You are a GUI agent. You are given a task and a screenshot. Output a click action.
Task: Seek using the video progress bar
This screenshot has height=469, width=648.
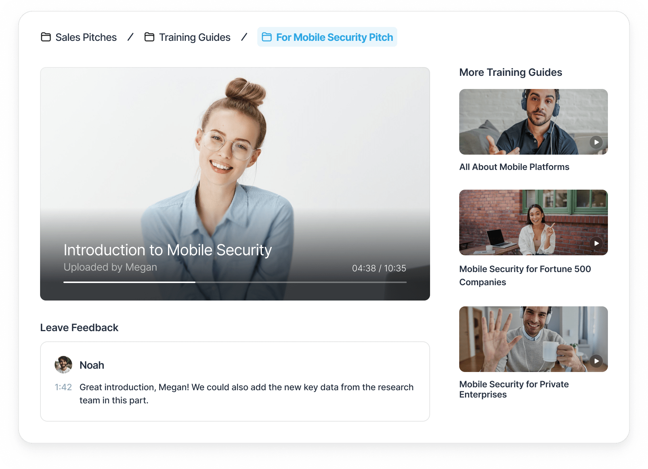point(235,282)
